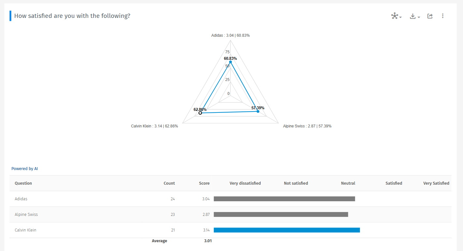Click count value 21 for Calvin Klein
This screenshot has height=251, width=463.
pos(173,230)
